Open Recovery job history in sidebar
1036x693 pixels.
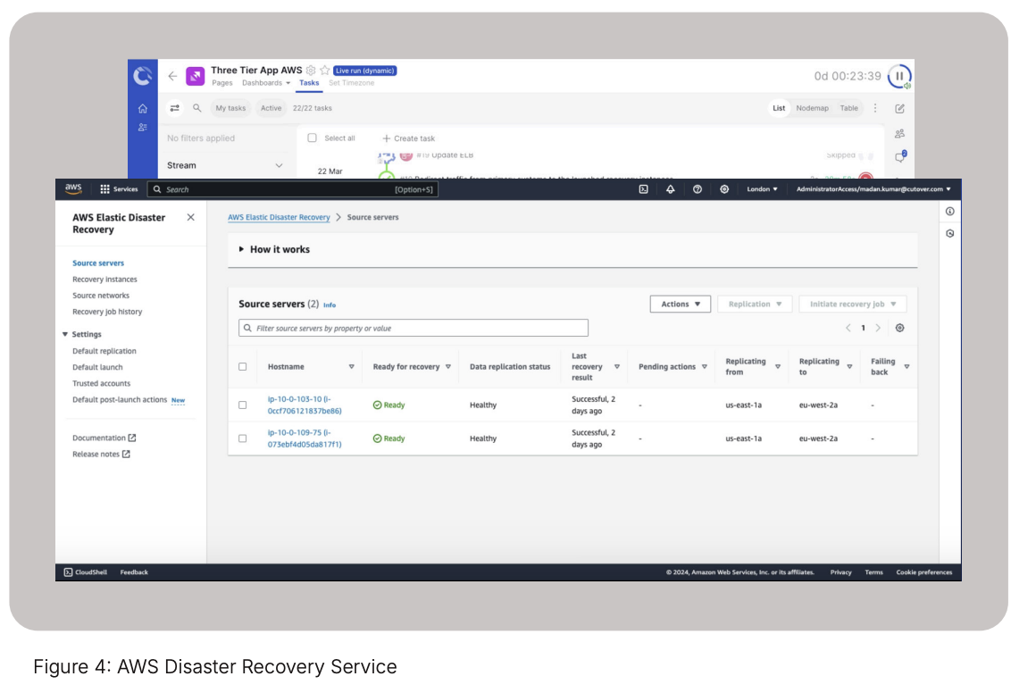108,312
